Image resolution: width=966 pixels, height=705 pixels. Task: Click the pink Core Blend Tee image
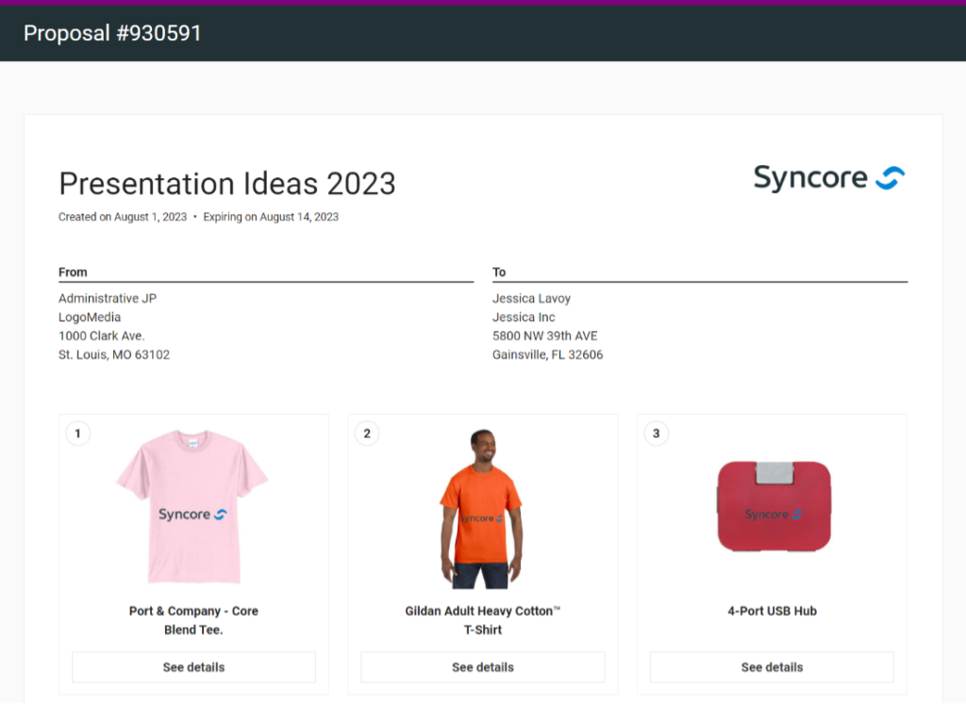pos(192,506)
